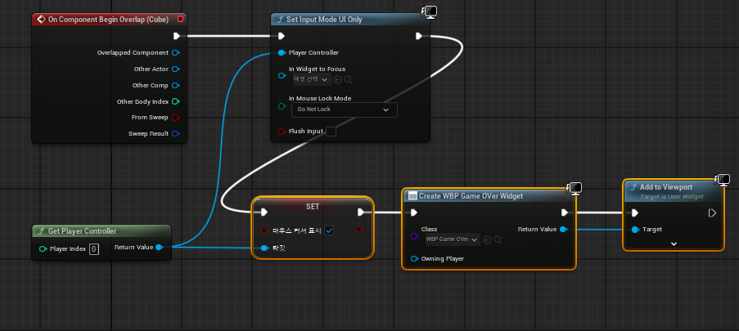Click the browse magnifier beside In Widget to Focus

coord(349,79)
